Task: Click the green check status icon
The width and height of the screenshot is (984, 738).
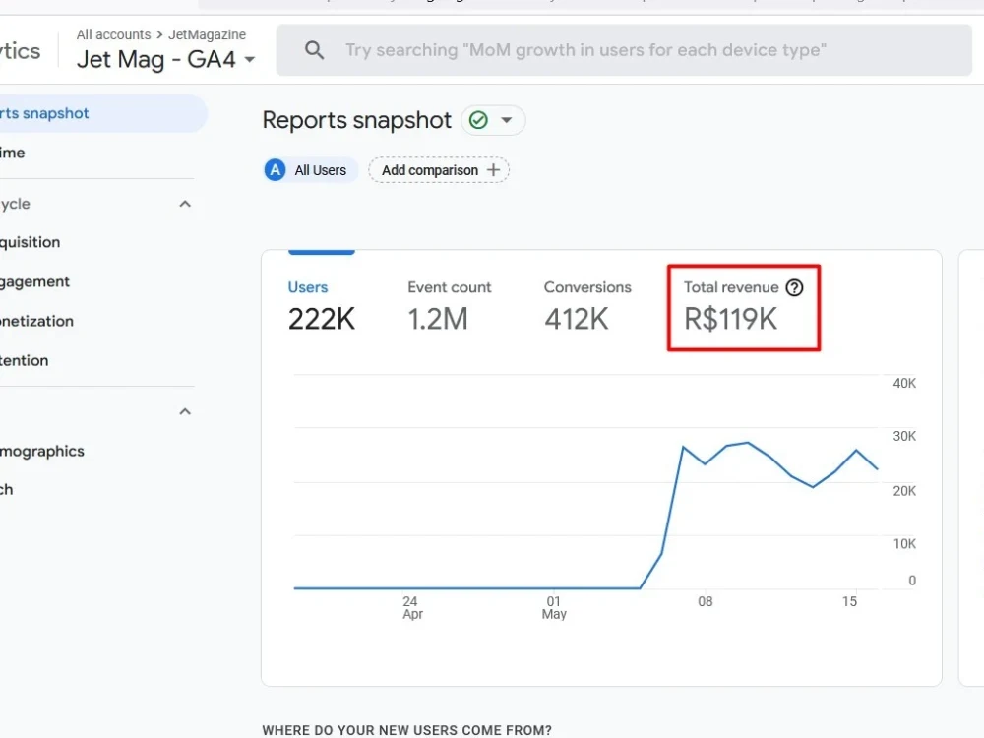Action: tap(478, 120)
